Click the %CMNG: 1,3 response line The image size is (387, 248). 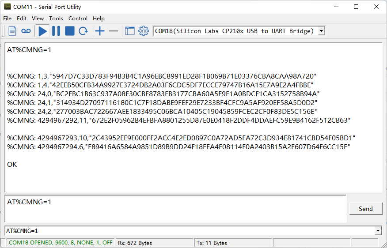coord(162,76)
